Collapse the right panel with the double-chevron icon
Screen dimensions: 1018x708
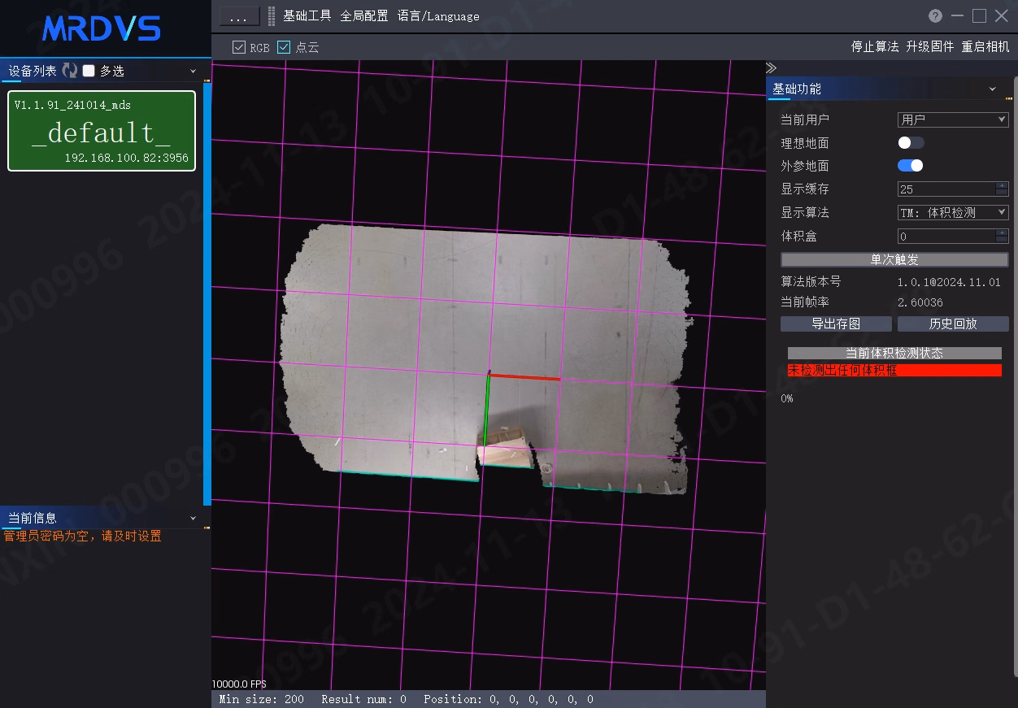point(771,67)
